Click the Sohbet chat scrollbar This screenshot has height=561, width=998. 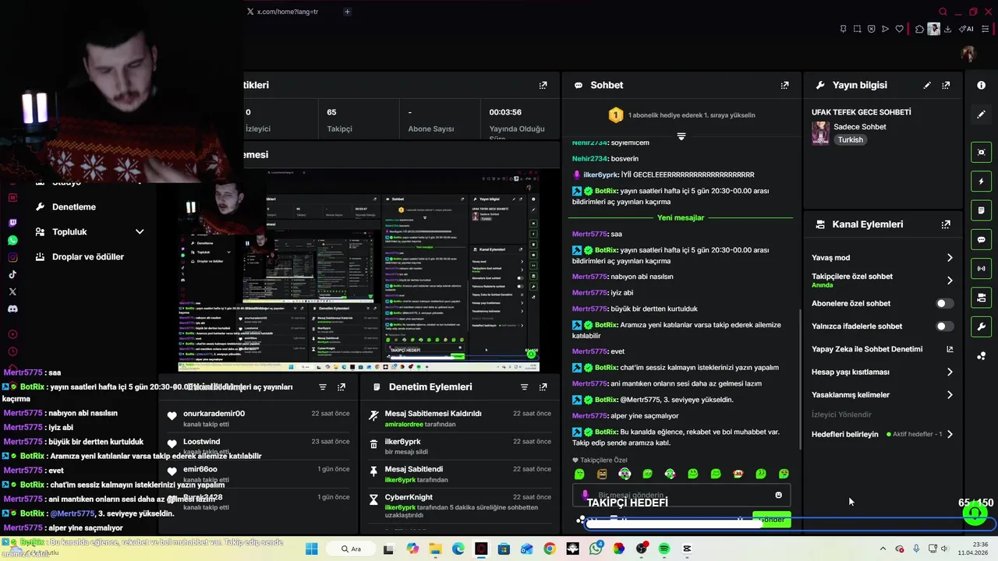[x=800, y=378]
